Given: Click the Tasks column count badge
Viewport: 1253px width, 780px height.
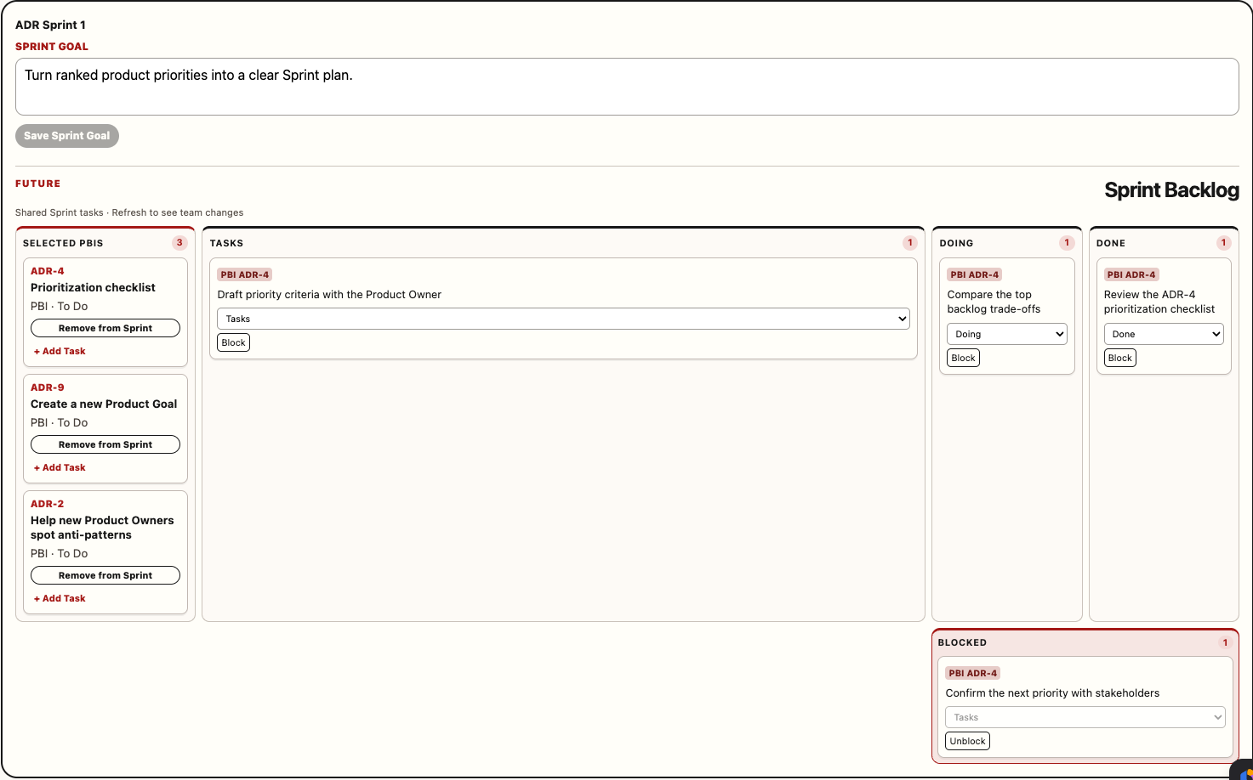Looking at the screenshot, I should point(910,243).
